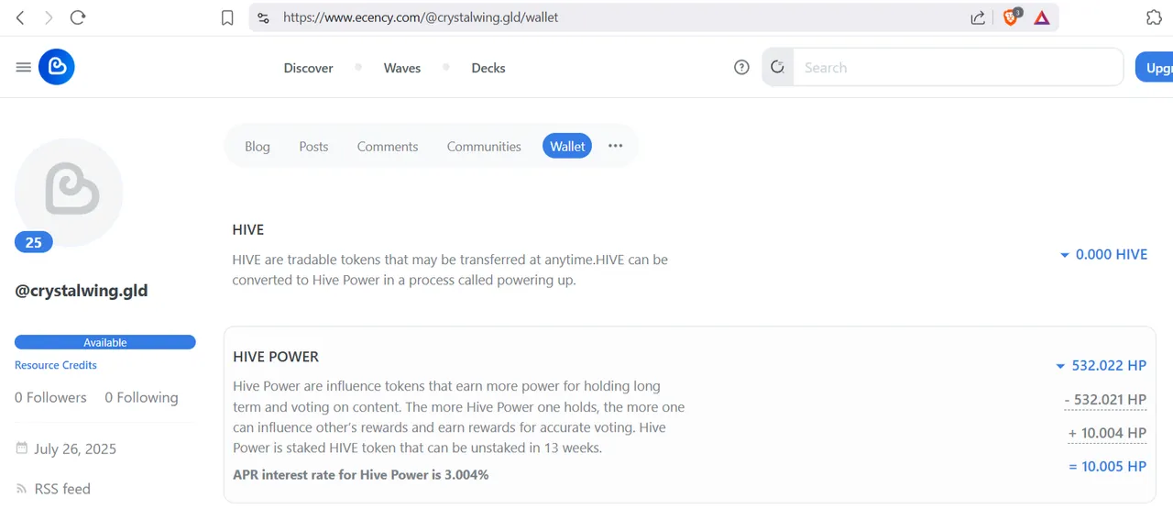
Task: Click 0 Following
Action: (x=141, y=397)
